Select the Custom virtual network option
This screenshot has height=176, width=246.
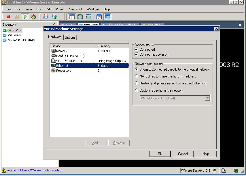137,90
